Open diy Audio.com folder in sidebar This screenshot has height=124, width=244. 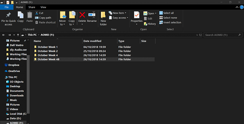16,50
